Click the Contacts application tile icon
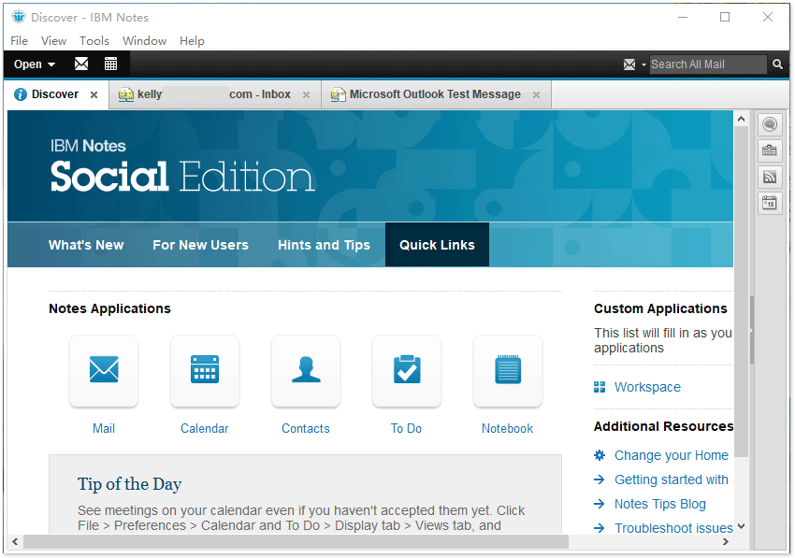The height and width of the screenshot is (558, 795). point(306,370)
